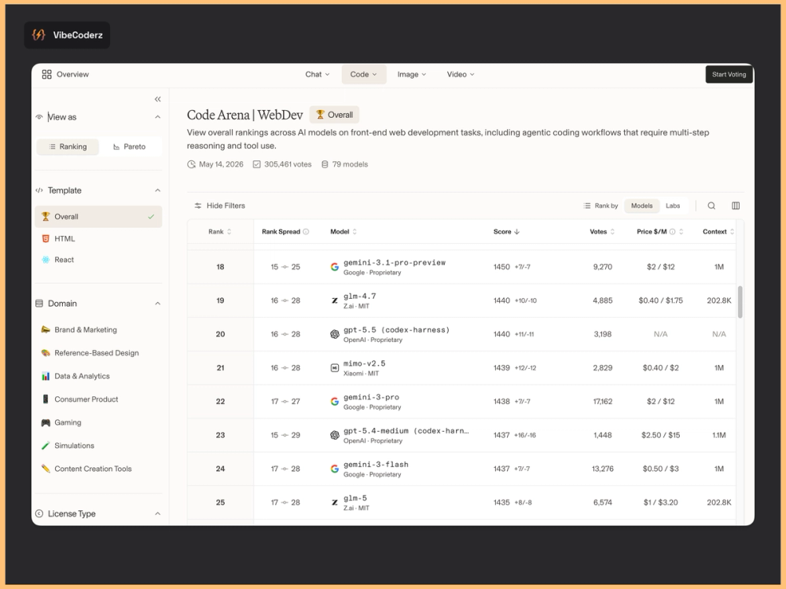
Task: Sort by Context column header
Action: pyautogui.click(x=718, y=232)
